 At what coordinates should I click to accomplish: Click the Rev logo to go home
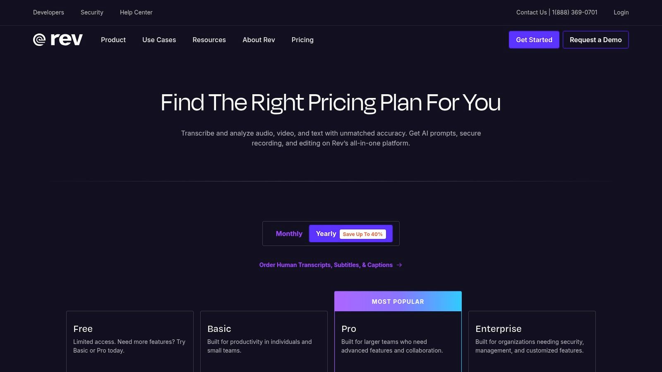(x=58, y=40)
